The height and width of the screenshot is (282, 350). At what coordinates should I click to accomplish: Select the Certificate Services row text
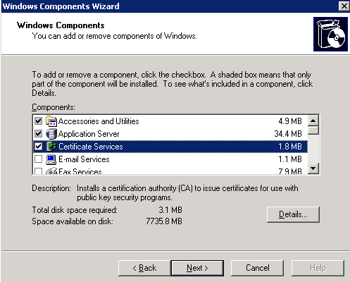coord(91,147)
